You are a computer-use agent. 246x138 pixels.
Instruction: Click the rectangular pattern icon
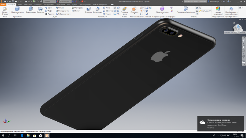coord(147,8)
